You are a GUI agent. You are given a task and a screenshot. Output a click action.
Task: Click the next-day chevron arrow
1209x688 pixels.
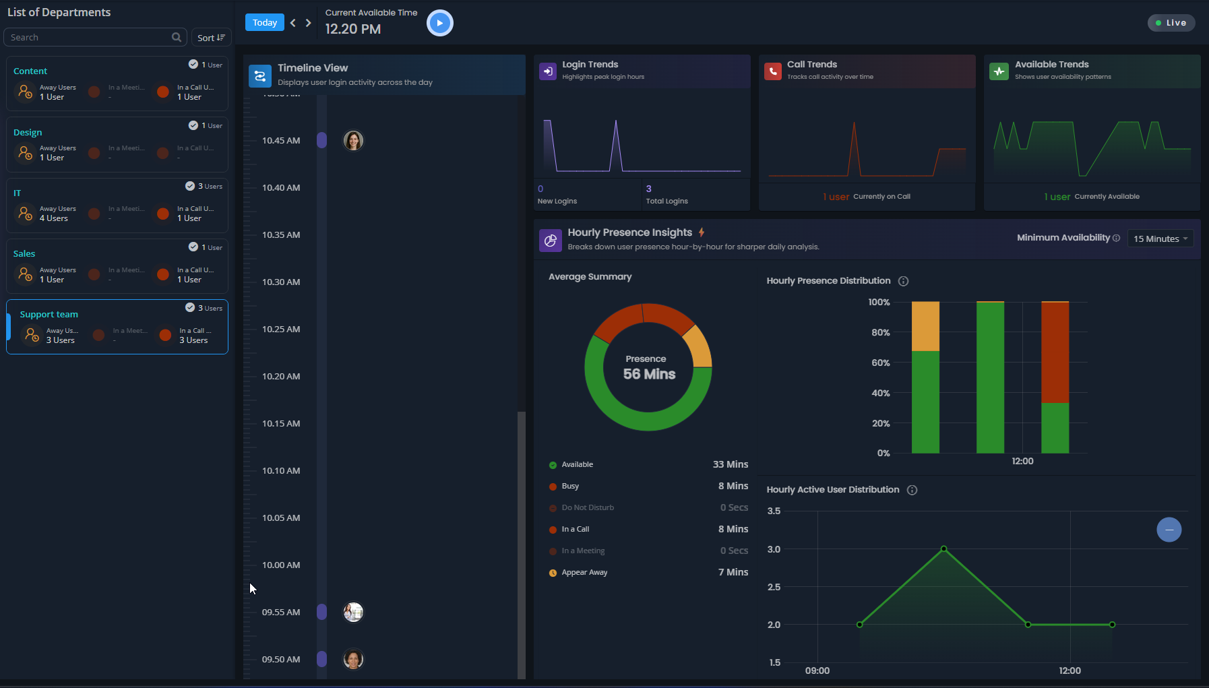[x=308, y=22]
